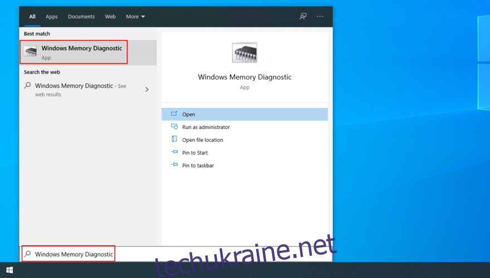Expand web result with the chevron arrow
The width and height of the screenshot is (490, 278).
point(147,90)
